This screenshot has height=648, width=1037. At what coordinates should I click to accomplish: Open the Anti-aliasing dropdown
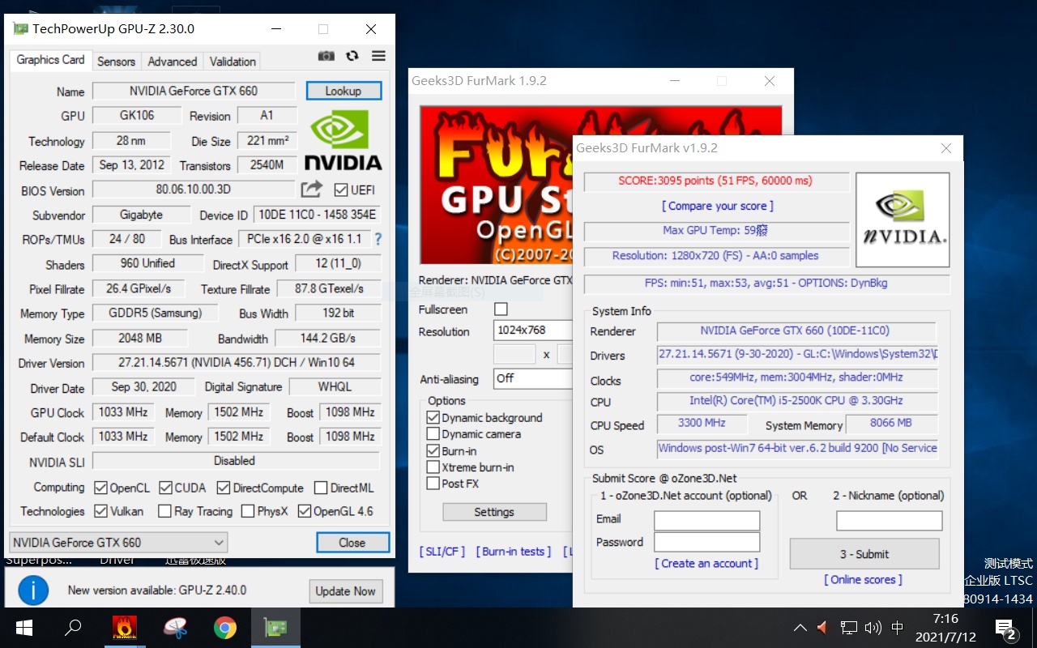533,378
